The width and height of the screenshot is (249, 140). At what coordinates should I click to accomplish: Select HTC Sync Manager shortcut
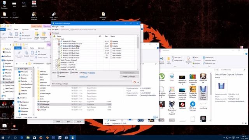pos(193,106)
